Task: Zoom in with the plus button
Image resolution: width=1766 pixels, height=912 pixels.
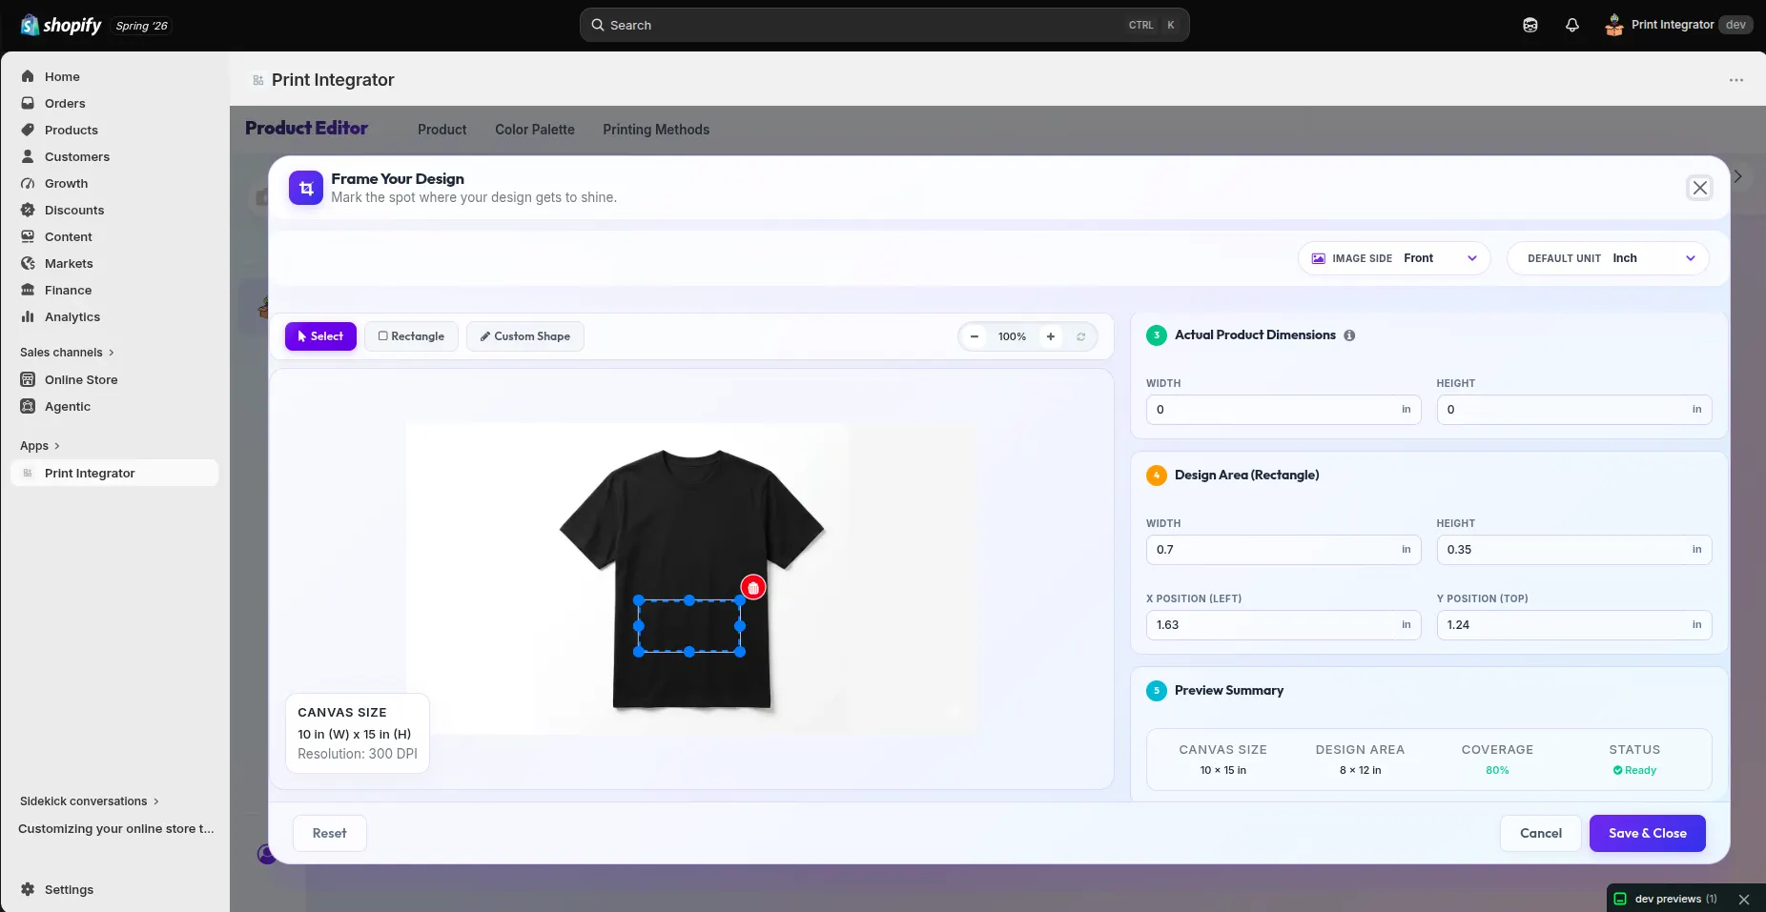Action: pos(1051,336)
